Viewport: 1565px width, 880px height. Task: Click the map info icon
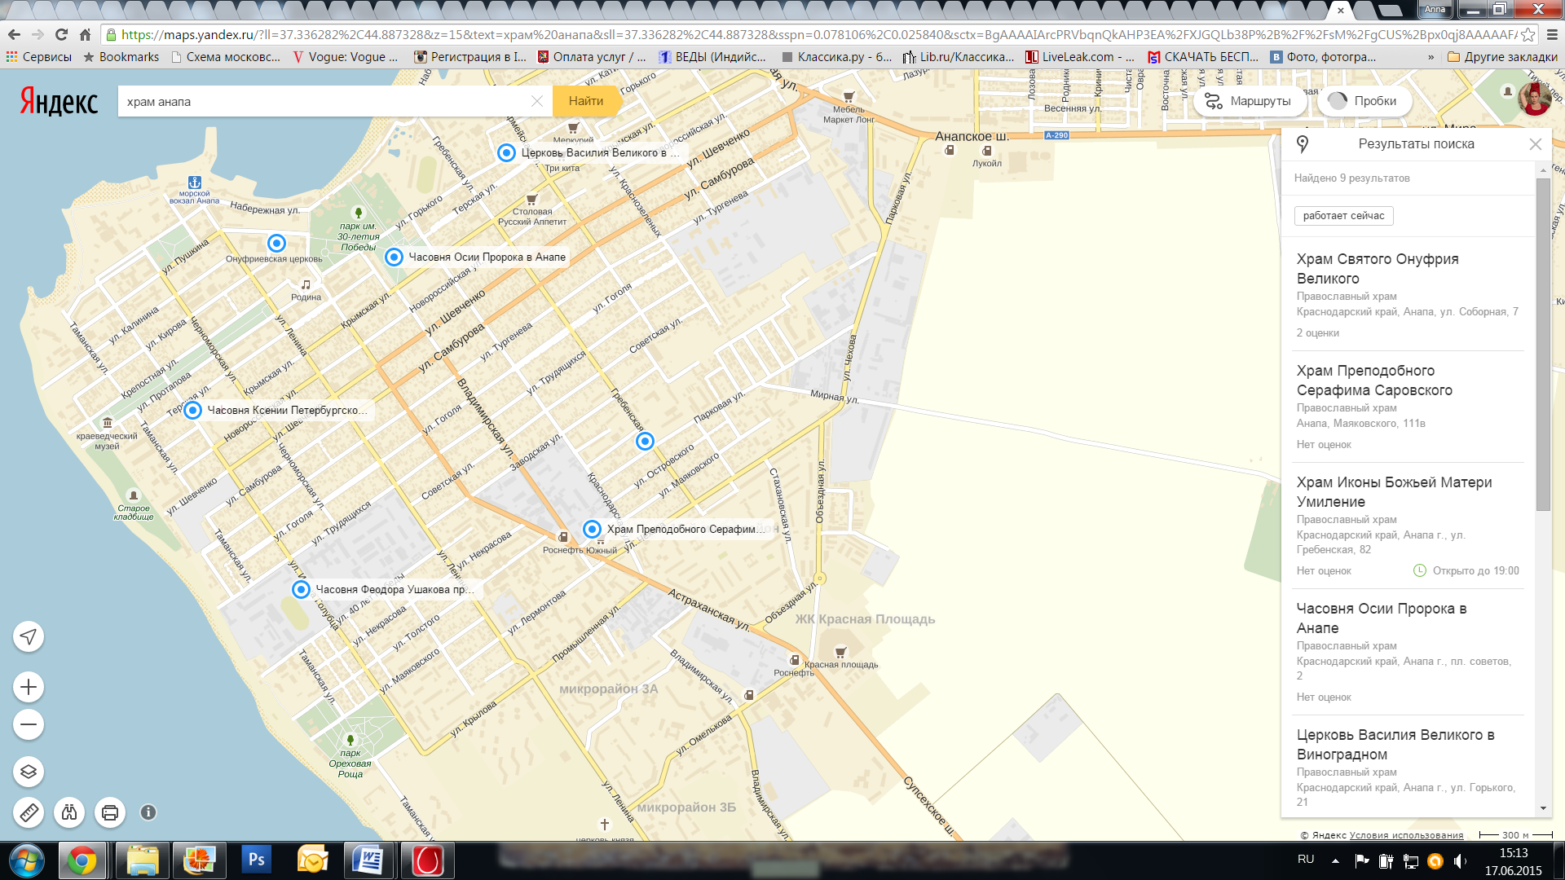click(x=148, y=812)
